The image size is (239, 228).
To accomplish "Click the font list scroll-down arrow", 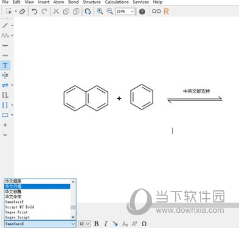I will 73,217.
